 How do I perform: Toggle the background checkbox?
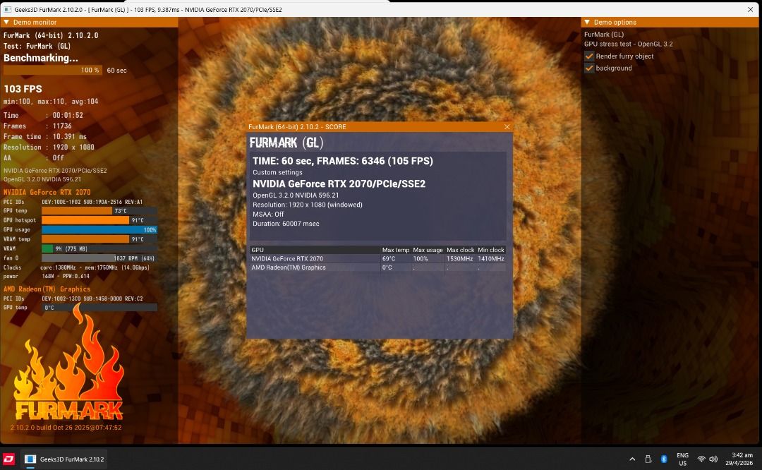point(589,68)
